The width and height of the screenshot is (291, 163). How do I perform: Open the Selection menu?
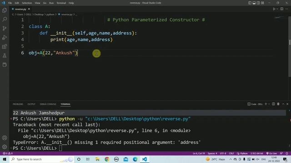coord(27,3)
